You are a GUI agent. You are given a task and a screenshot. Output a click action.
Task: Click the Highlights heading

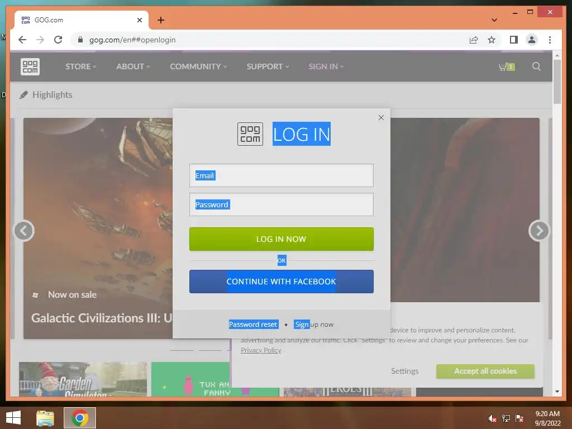click(52, 94)
